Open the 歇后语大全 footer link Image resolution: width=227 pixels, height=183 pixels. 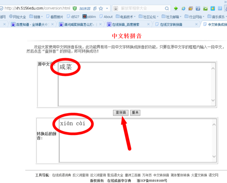point(115,175)
